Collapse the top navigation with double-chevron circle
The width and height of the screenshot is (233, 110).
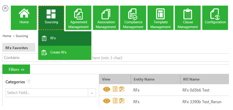(x=5, y=8)
